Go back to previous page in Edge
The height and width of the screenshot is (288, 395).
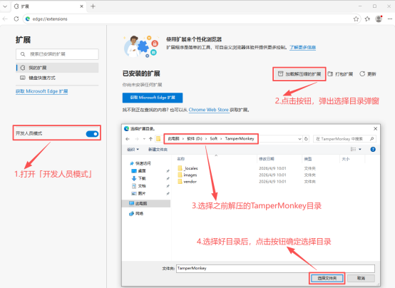(5, 19)
